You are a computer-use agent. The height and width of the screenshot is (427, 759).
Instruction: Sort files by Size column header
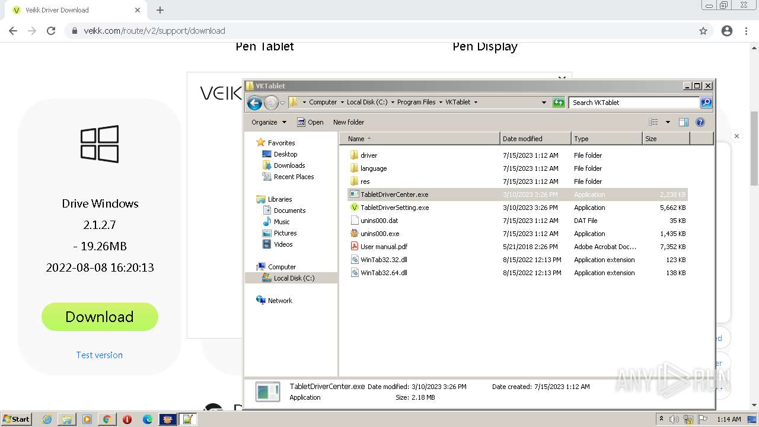coord(666,139)
